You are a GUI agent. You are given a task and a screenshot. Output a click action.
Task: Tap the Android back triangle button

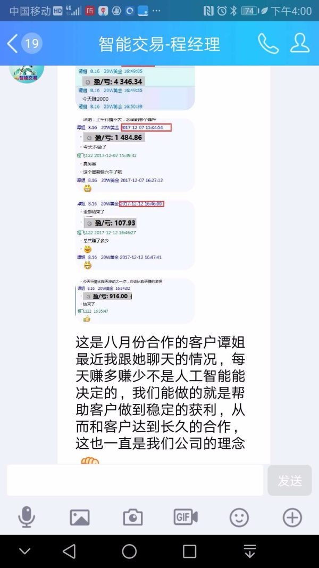tap(69, 551)
